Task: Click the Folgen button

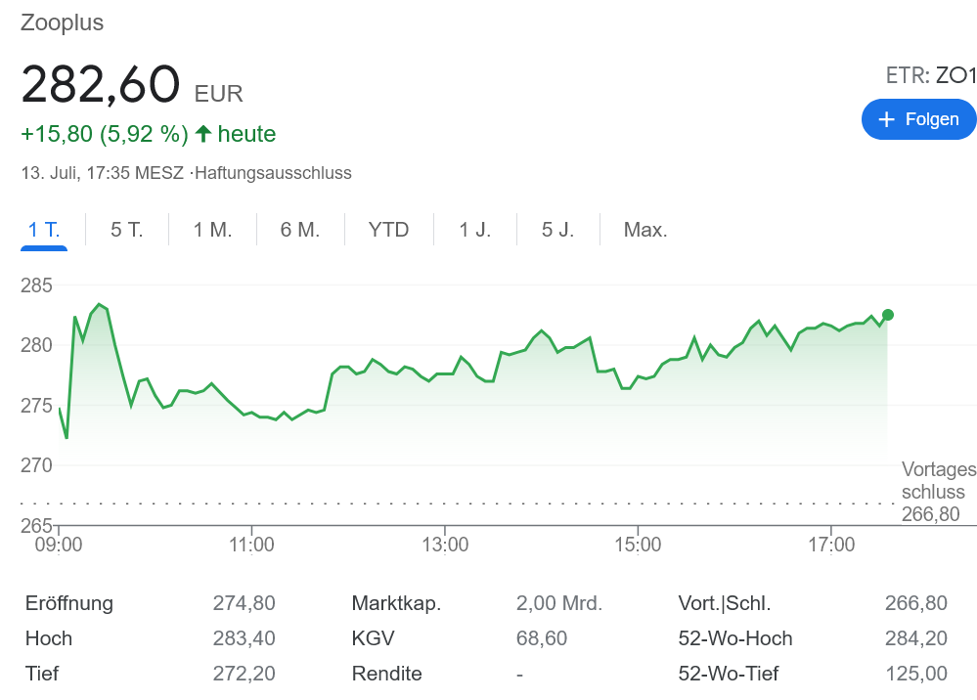Action: click(x=918, y=119)
